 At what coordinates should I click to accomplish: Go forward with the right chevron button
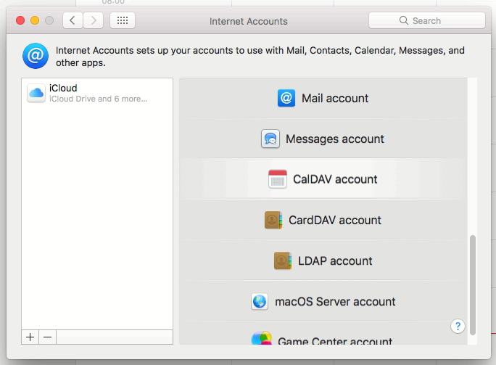point(93,20)
